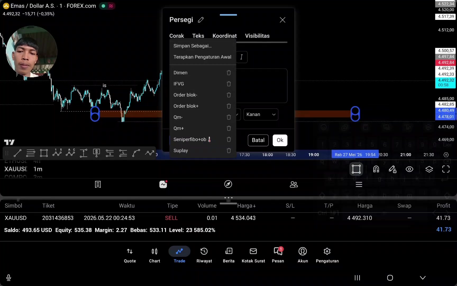Switch to the Koordinat tab
Image resolution: width=457 pixels, height=286 pixels.
(x=225, y=36)
